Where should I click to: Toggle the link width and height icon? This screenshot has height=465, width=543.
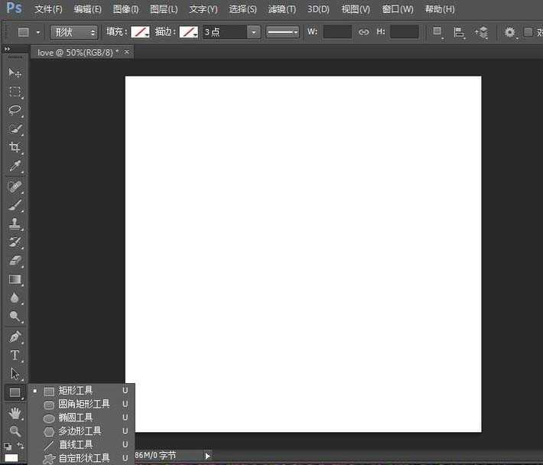[x=363, y=32]
